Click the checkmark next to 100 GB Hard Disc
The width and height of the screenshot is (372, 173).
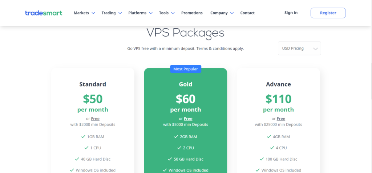point(262,159)
